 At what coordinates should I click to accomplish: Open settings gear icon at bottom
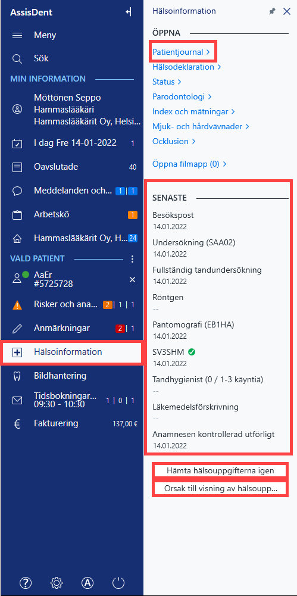click(x=56, y=582)
